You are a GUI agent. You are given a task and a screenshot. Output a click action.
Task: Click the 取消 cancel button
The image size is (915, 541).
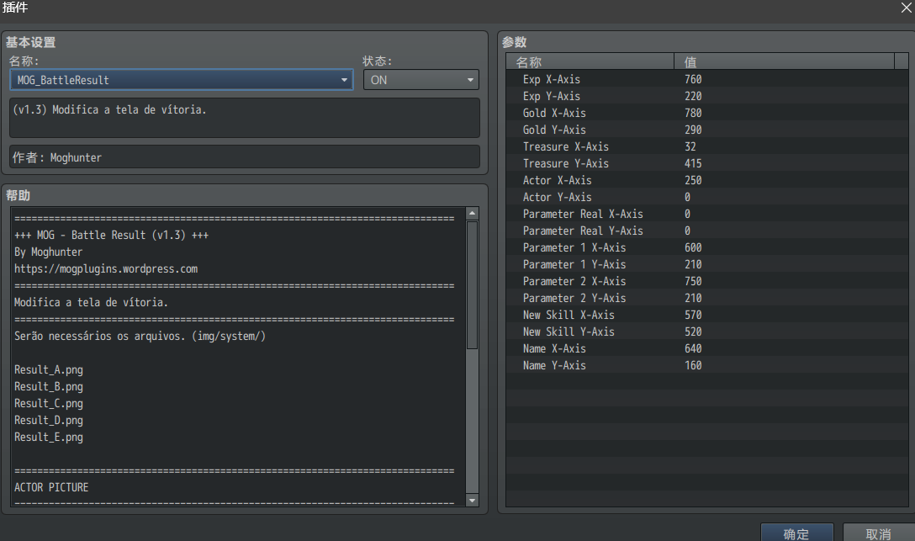click(879, 533)
